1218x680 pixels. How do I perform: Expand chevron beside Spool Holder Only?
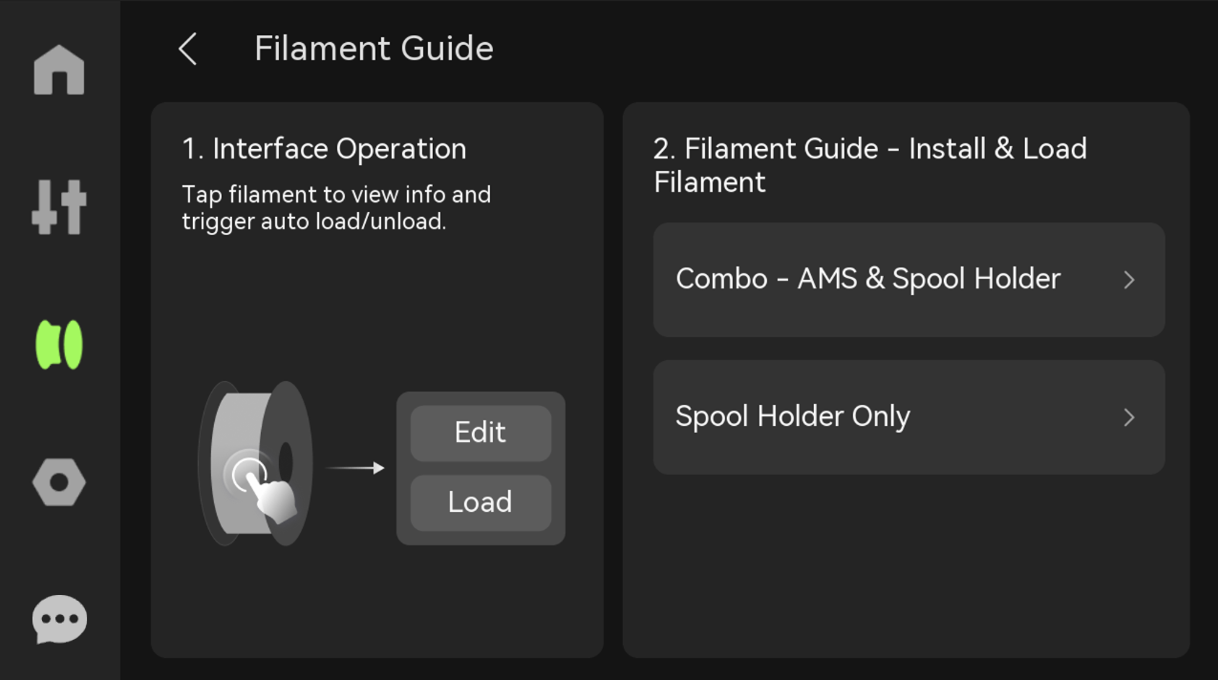click(x=1129, y=417)
